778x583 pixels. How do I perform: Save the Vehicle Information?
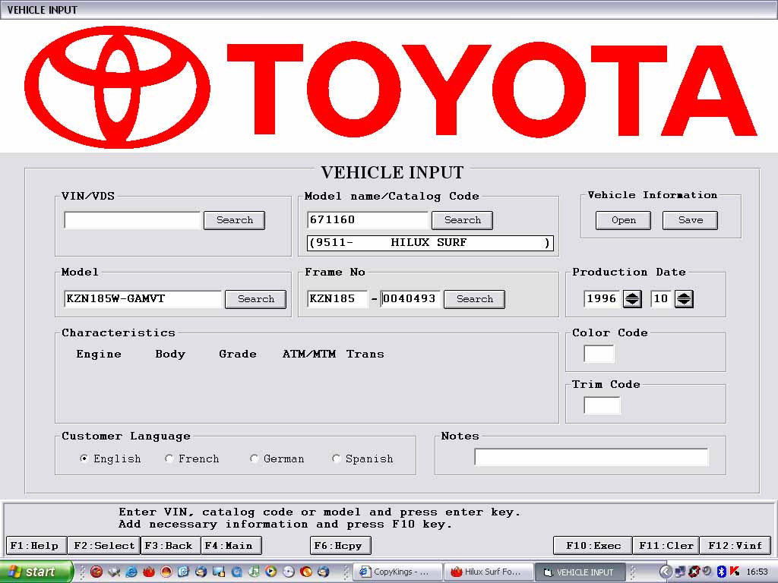click(x=690, y=220)
